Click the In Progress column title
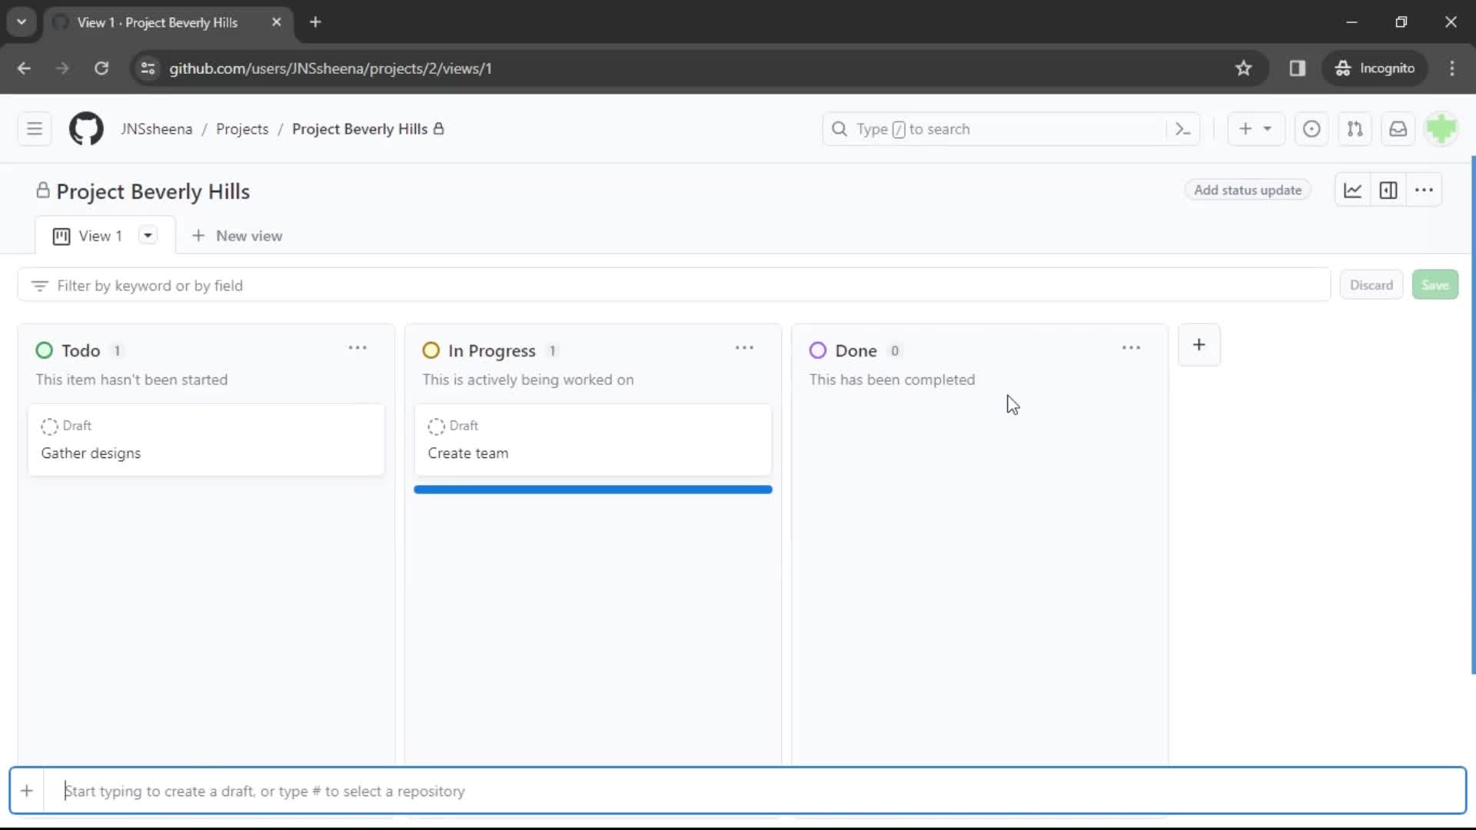1476x830 pixels. (492, 351)
